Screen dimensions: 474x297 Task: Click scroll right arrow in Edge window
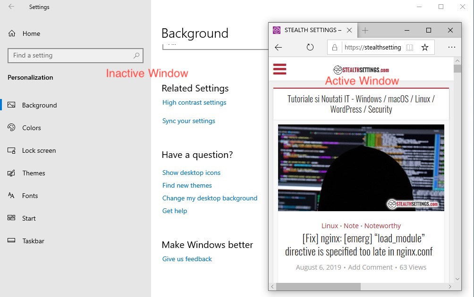[450, 287]
